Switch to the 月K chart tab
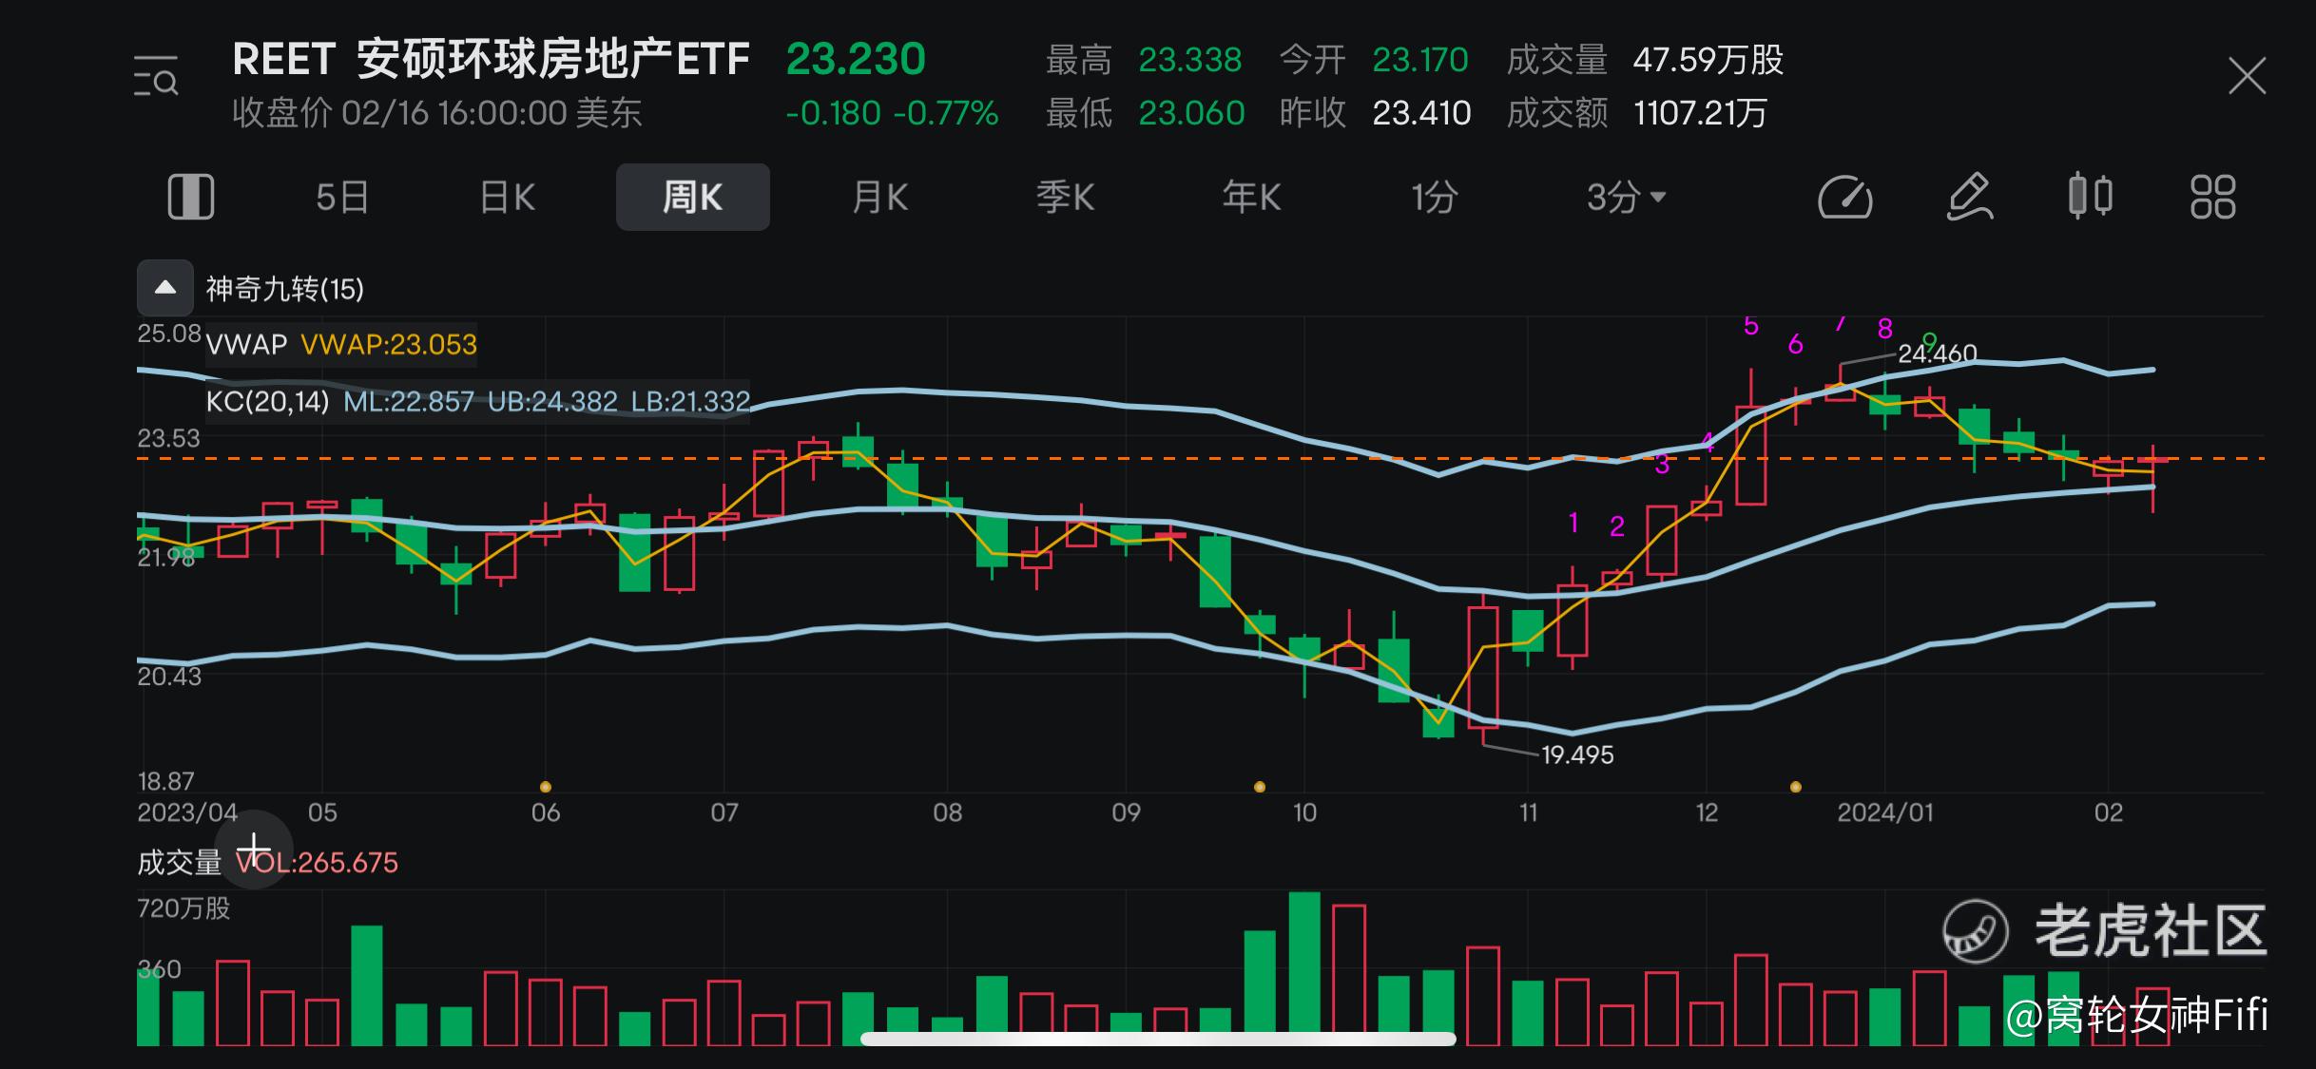The height and width of the screenshot is (1069, 2316). pos(879,198)
